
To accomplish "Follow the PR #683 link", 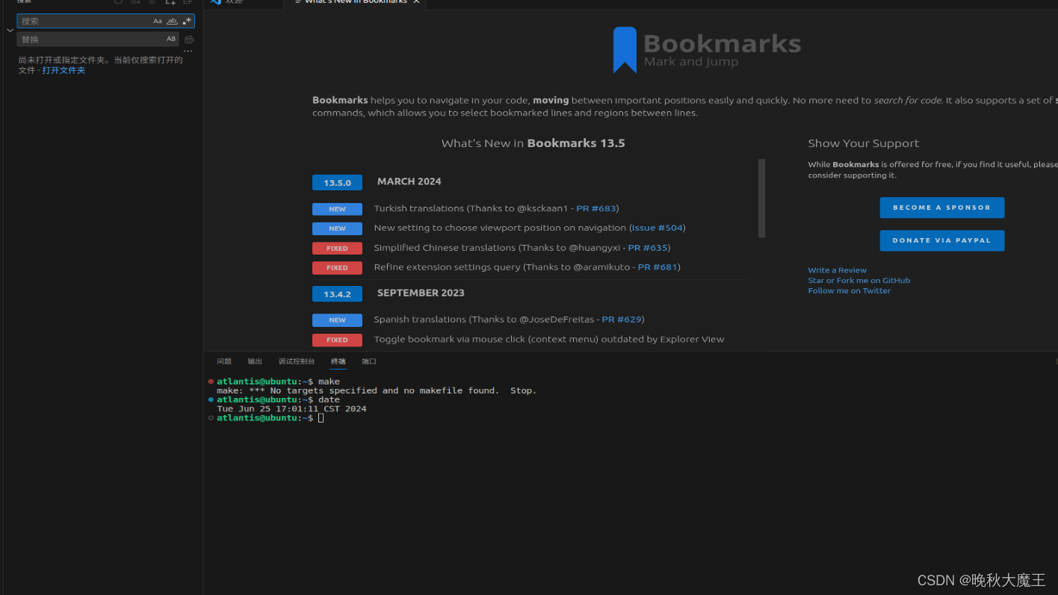I will [596, 208].
